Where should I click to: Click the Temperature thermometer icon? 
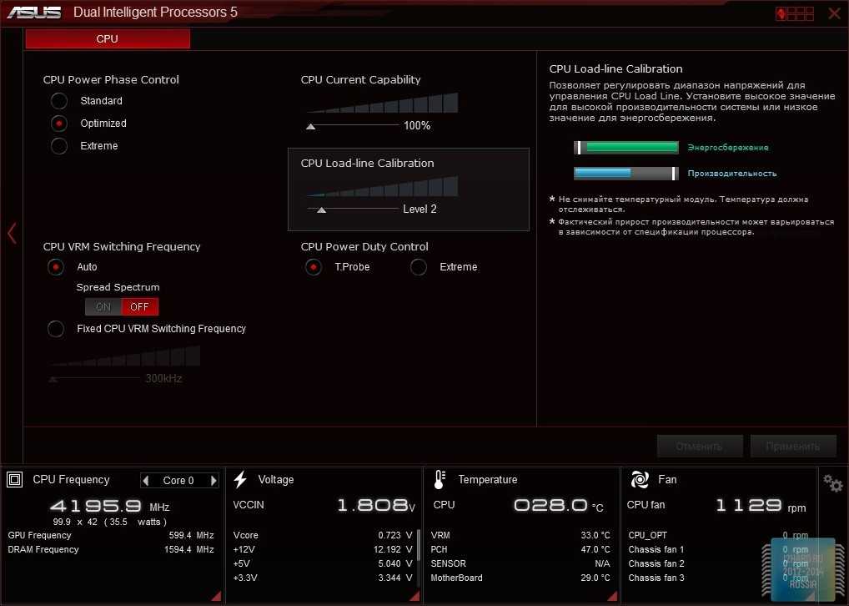(x=440, y=479)
